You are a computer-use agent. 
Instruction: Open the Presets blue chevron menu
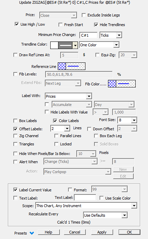pyautogui.click(x=32, y=233)
